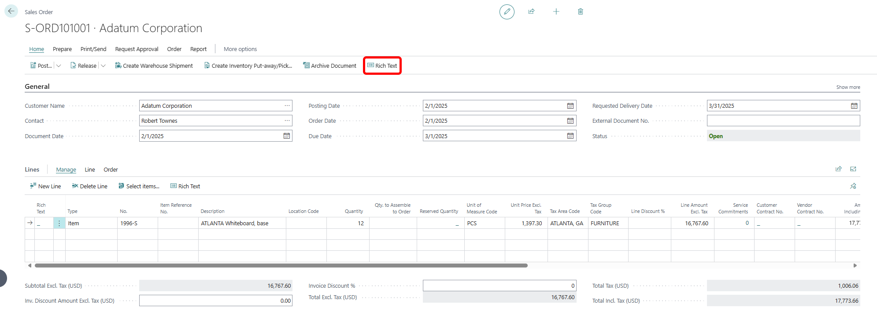This screenshot has width=877, height=315.
Task: Open Document Date calendar picker
Action: tap(287, 136)
